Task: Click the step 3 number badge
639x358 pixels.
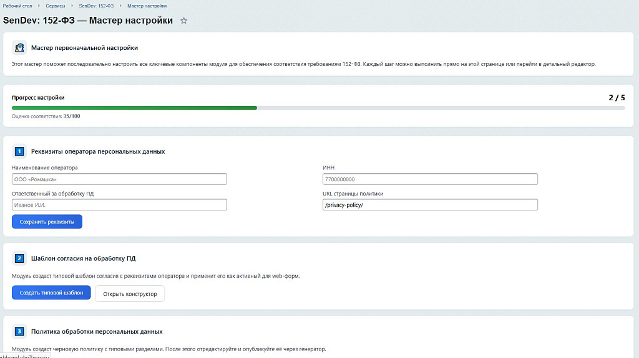Action: point(19,331)
